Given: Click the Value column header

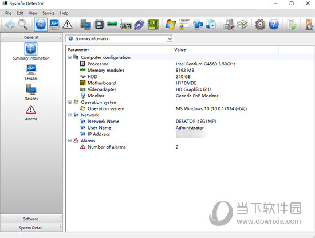Looking at the screenshot, I should 226,50.
